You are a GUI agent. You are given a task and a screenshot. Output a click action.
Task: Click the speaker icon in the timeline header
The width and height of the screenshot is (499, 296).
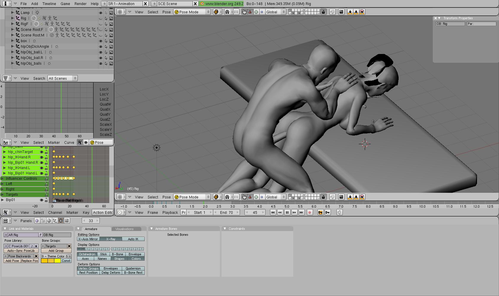click(339, 212)
